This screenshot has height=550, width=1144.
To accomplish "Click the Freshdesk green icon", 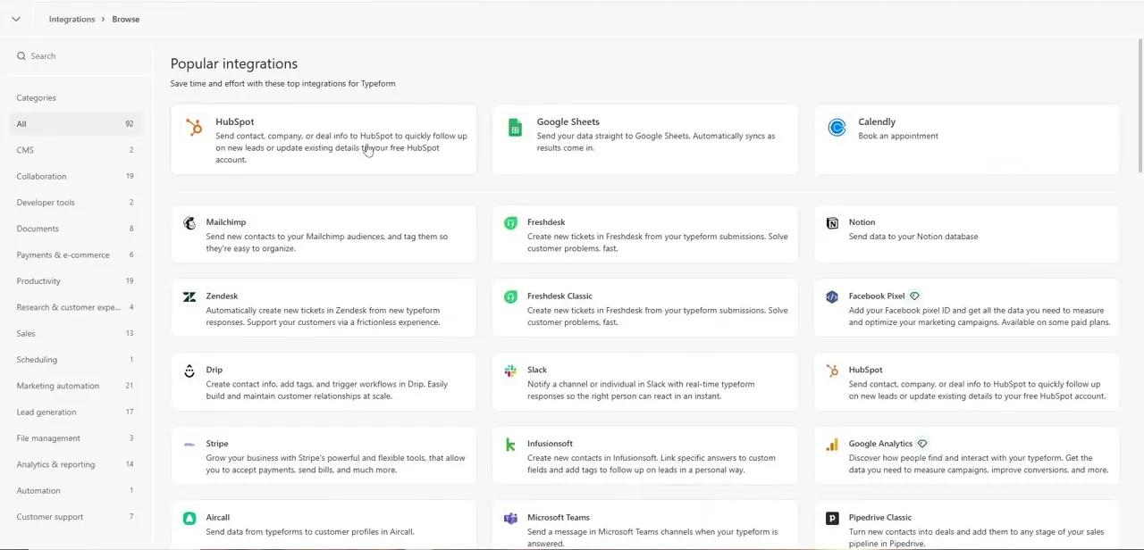I will coord(510,223).
